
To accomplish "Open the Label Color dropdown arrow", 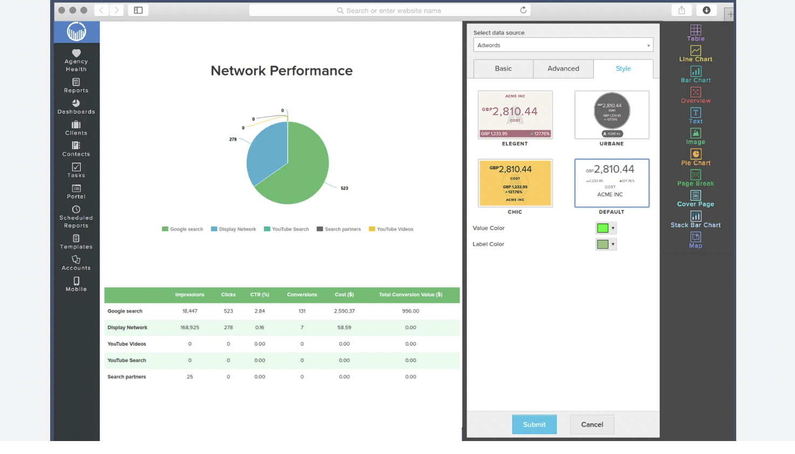I will (613, 244).
